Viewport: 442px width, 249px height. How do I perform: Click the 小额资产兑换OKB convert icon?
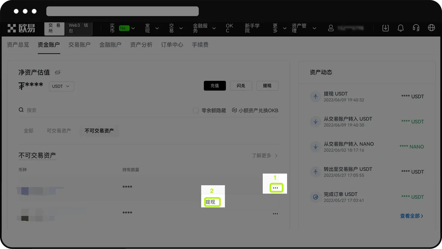tap(235, 110)
